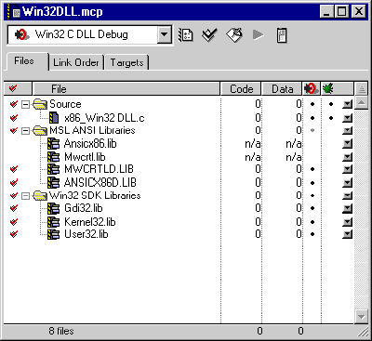
Task: Select the x86_Win32 DLL.c file icon
Action: [54, 118]
